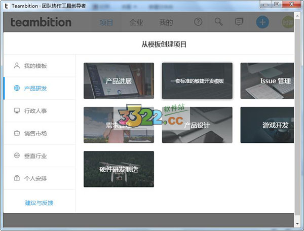Open the 我的 top menu item
The height and width of the screenshot is (231, 304).
click(166, 23)
